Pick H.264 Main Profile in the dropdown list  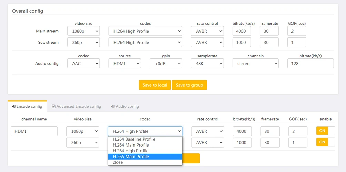coord(131,145)
